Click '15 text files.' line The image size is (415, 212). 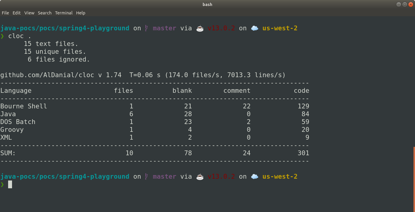pyautogui.click(x=51, y=44)
